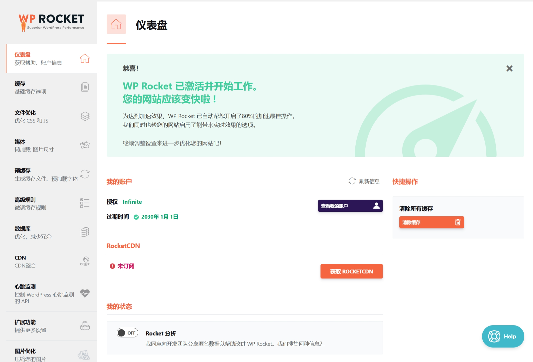The image size is (533, 362).
Task: Go to 扩展功能 section
Action: 51,326
